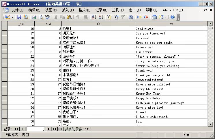Screen dimensions: 215x139
Task: Toggle the Apply Filter funnel icon
Action: click(123, 17)
